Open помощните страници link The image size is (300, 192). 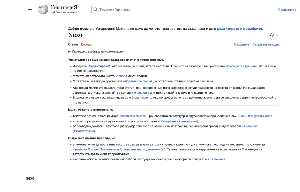click(241, 66)
